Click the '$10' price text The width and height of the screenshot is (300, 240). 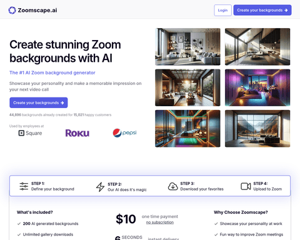tap(126, 219)
